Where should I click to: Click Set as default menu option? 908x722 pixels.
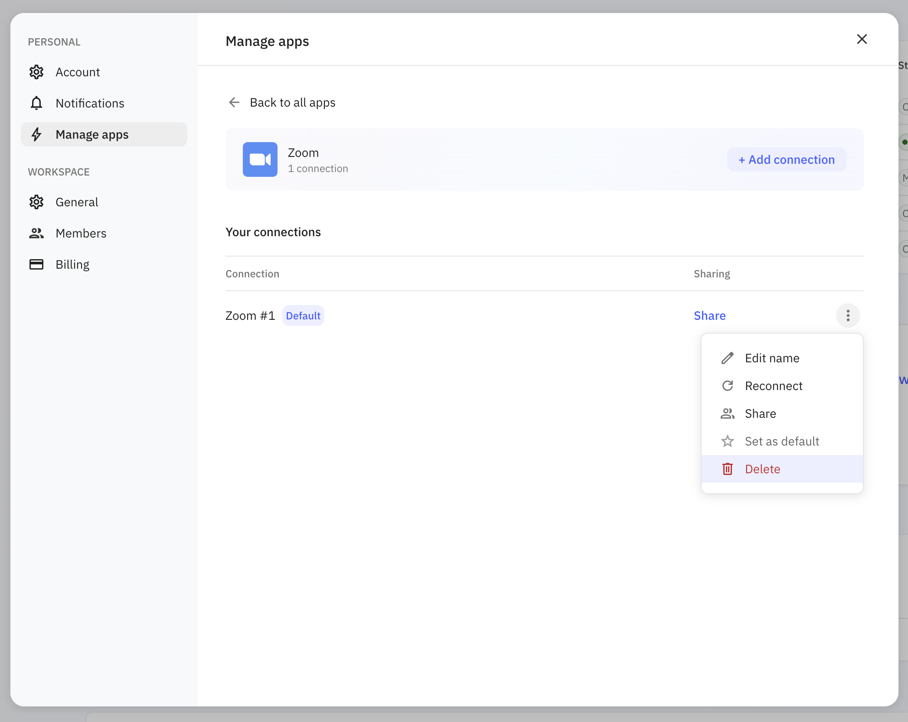click(781, 441)
